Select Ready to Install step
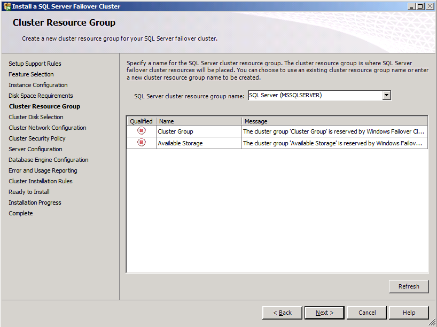Image resolution: width=437 pixels, height=327 pixels. [29, 192]
